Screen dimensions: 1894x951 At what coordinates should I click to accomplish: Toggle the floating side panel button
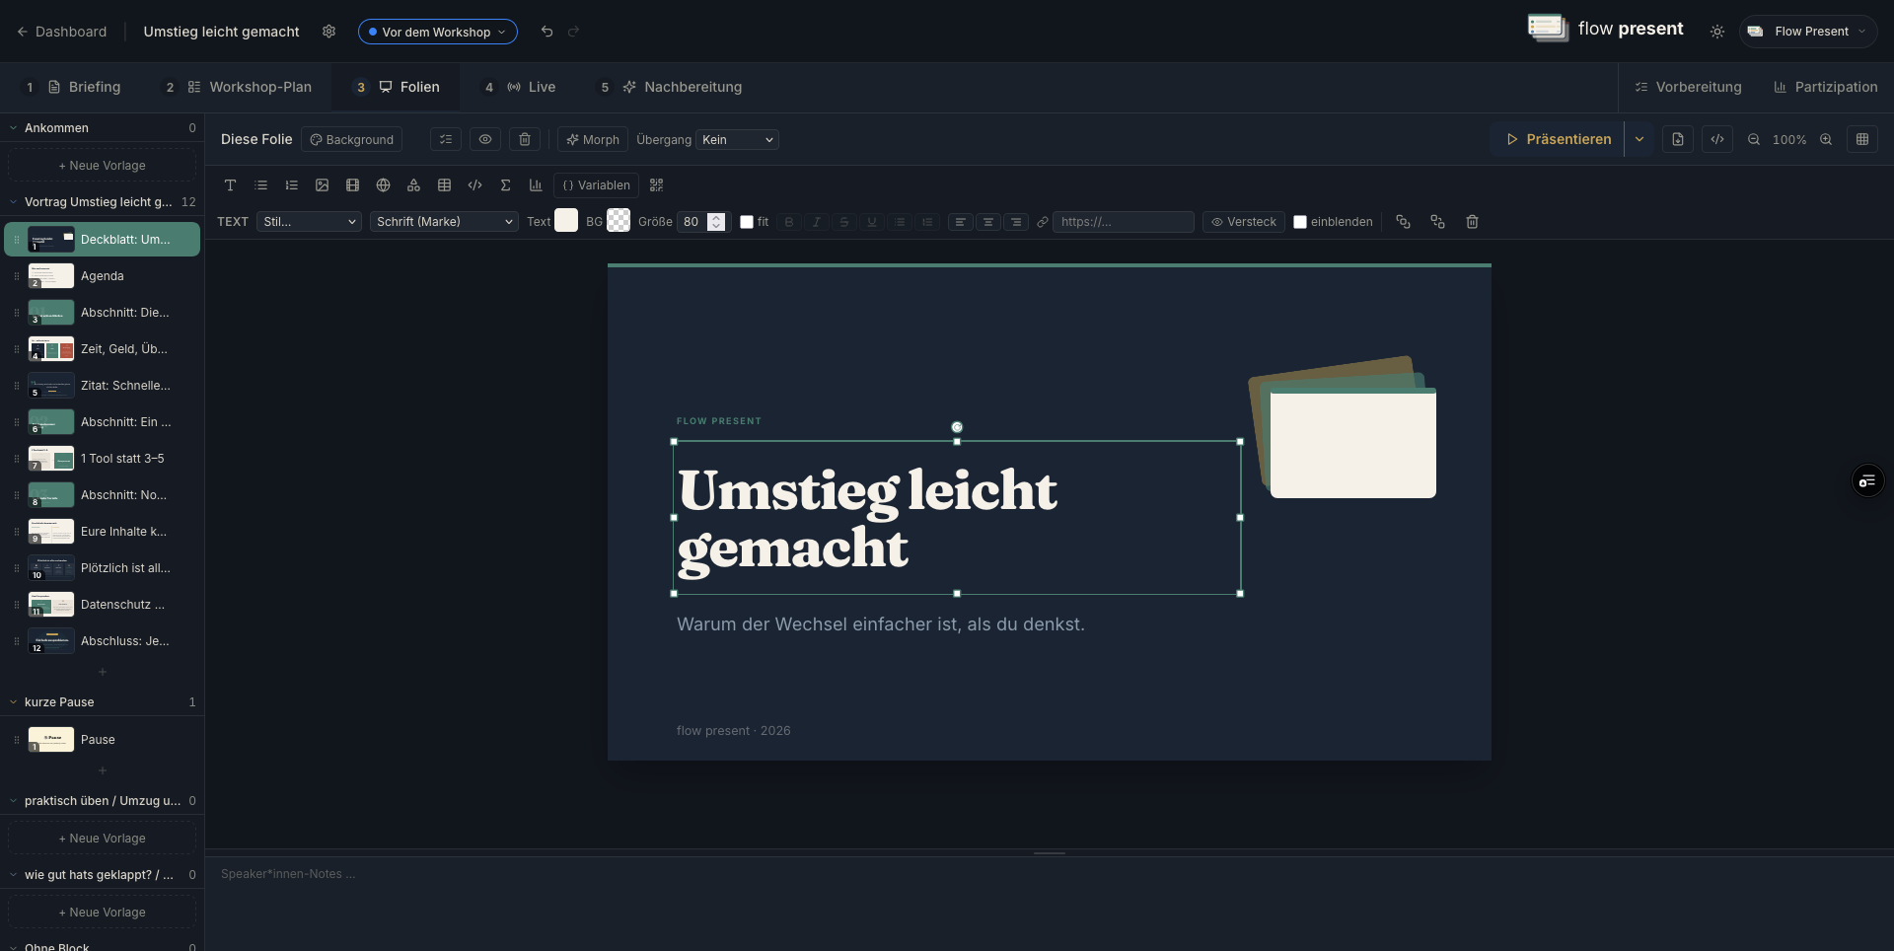click(x=1867, y=480)
